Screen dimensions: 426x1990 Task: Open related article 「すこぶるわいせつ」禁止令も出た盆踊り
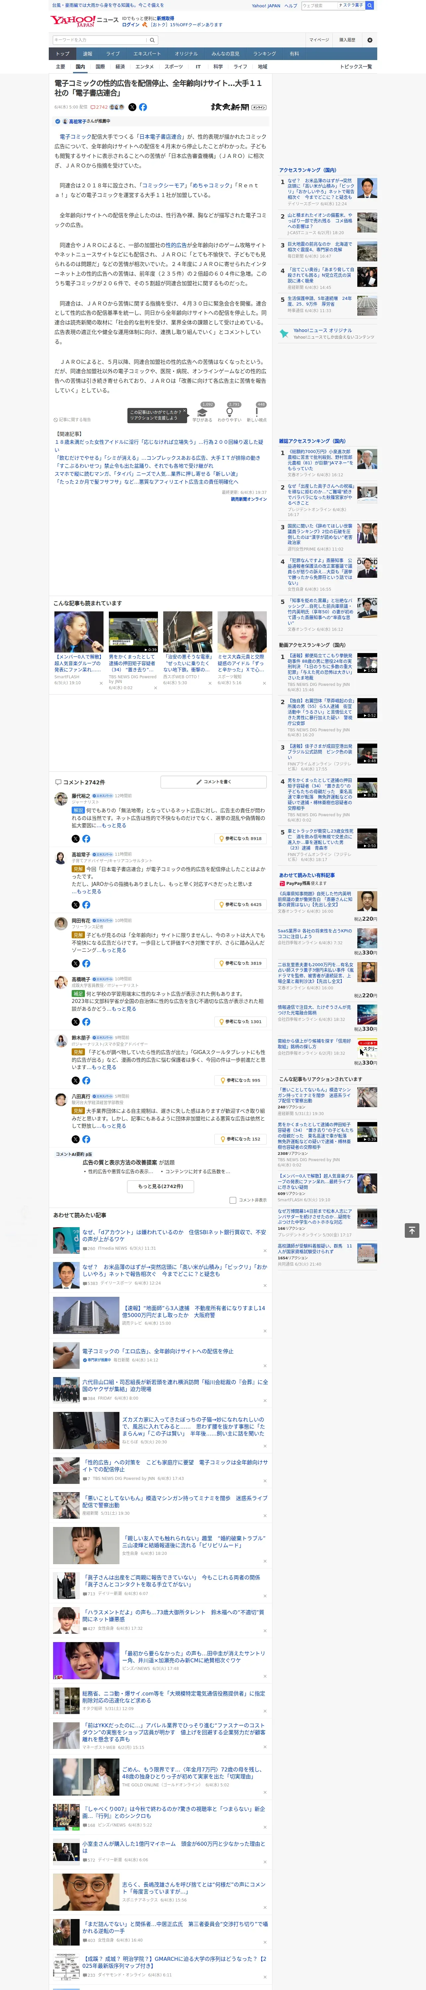tap(134, 466)
